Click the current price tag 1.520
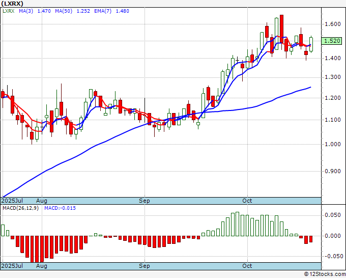 [332, 41]
